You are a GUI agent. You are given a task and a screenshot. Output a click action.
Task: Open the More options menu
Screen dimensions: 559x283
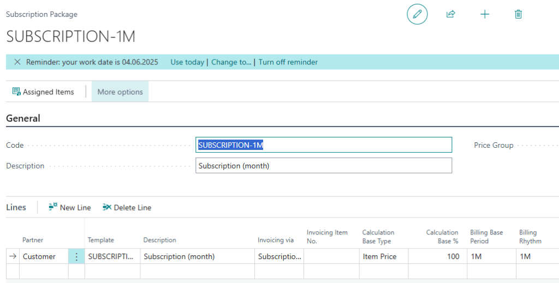120,92
